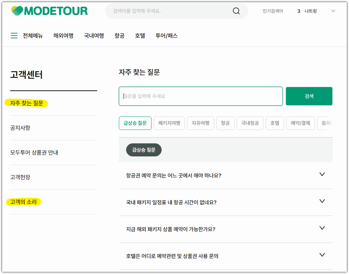Open the 고객의 소리 sidebar page
349x274 pixels.
(23, 201)
